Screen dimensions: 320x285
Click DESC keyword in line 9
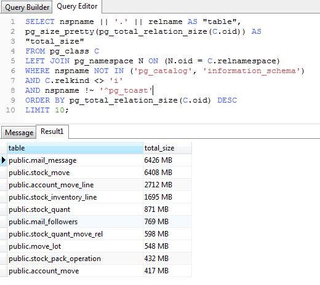(227, 100)
